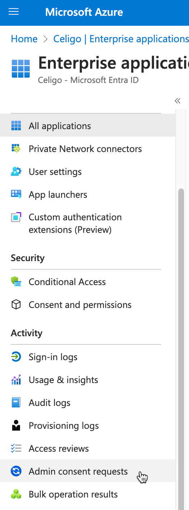Open Access reviews menu item
This screenshot has height=510, width=189.
(88, 448)
